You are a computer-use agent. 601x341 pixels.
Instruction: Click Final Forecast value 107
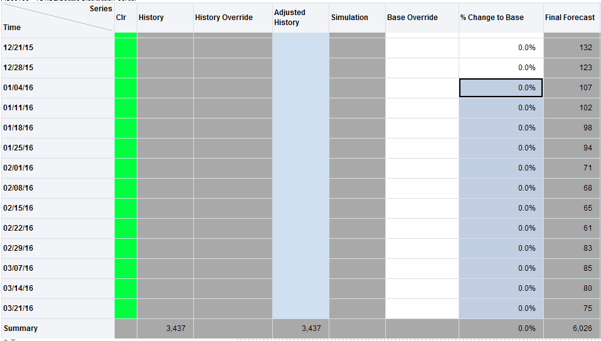click(x=572, y=88)
